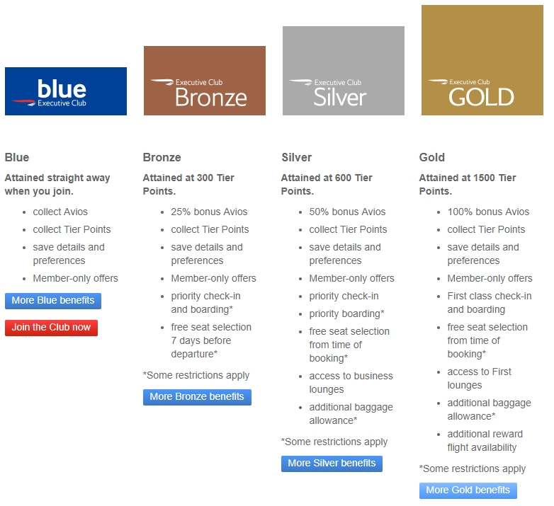Click the Blue Executive Club card image
The image size is (554, 506).
point(66,91)
